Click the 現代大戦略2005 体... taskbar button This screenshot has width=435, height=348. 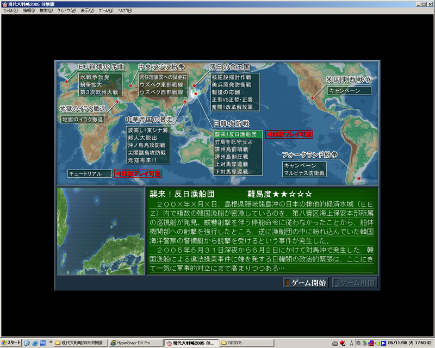tap(191, 343)
